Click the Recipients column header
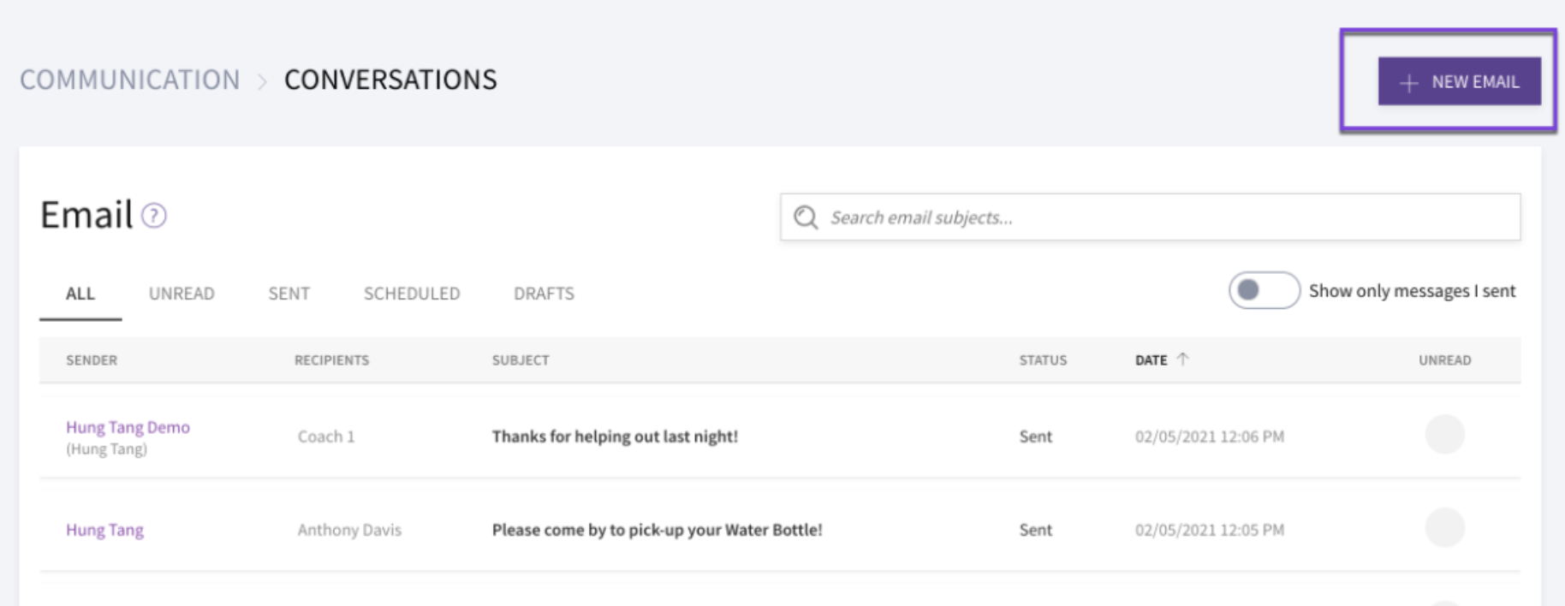Viewport: 1565px width, 606px height. (x=332, y=360)
